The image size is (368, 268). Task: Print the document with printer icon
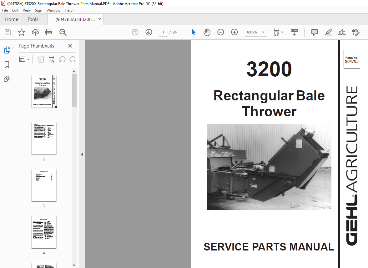pos(49,32)
